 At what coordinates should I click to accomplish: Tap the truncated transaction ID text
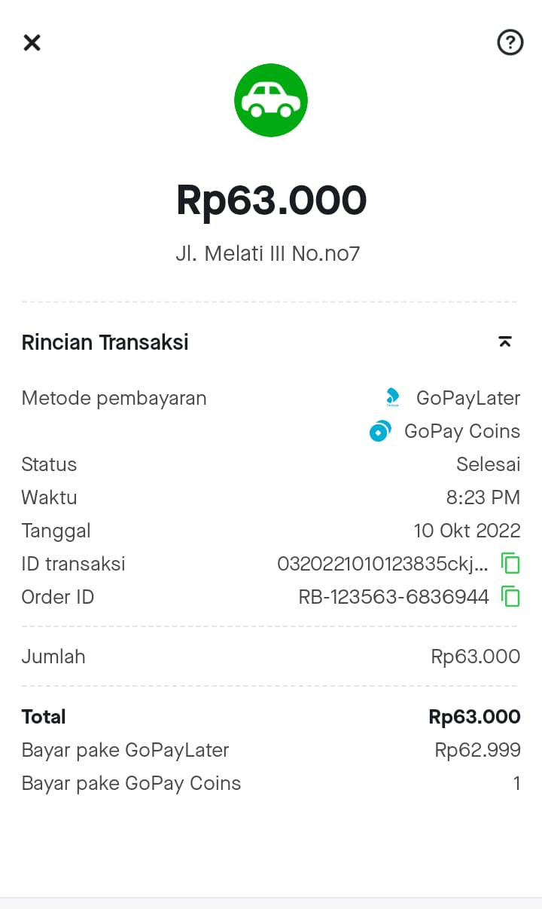[x=382, y=564]
